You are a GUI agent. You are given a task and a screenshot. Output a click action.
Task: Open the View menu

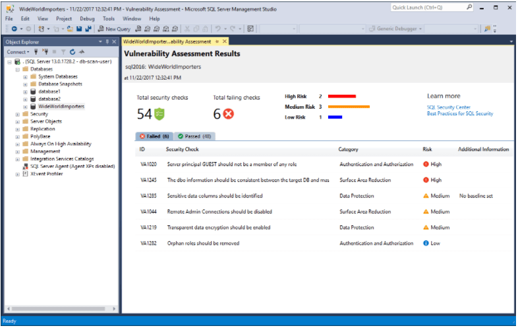point(43,18)
